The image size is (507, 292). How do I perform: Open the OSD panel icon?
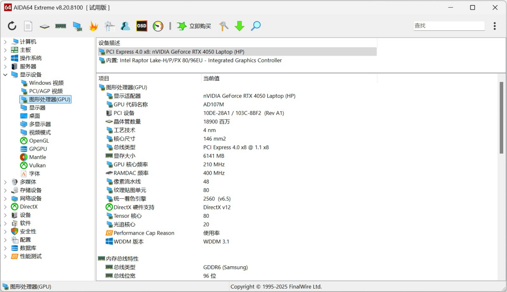click(x=142, y=26)
